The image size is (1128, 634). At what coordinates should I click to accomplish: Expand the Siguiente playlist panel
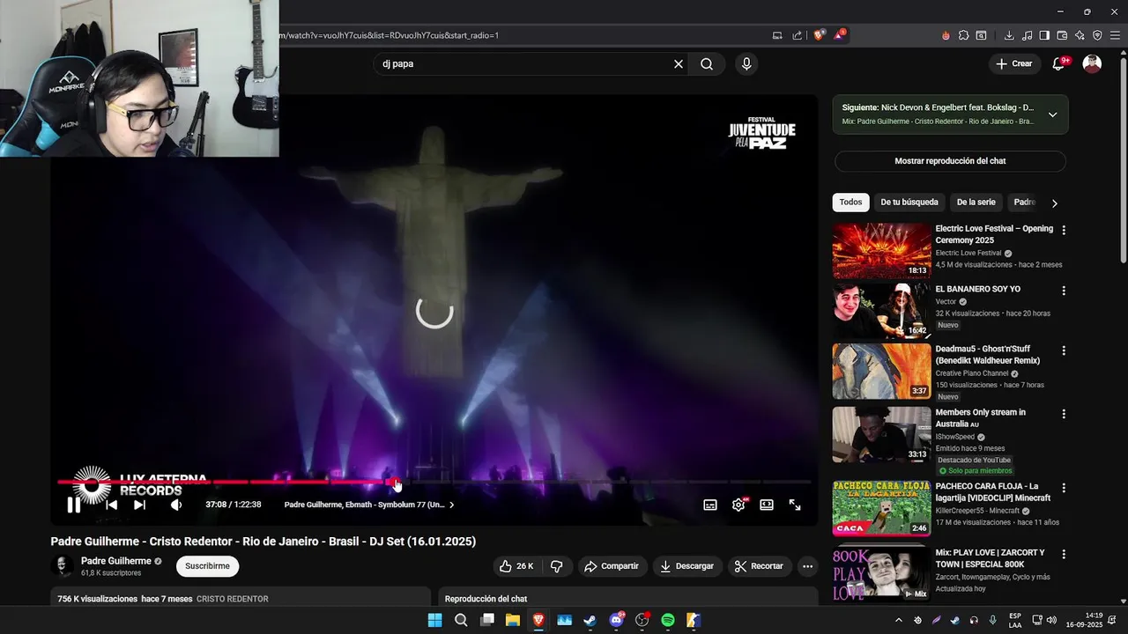pos(1052,114)
